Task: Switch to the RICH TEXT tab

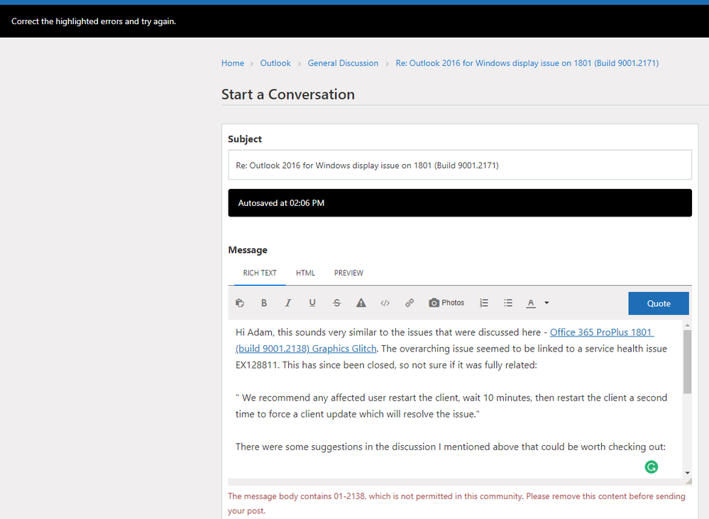Action: [x=260, y=273]
